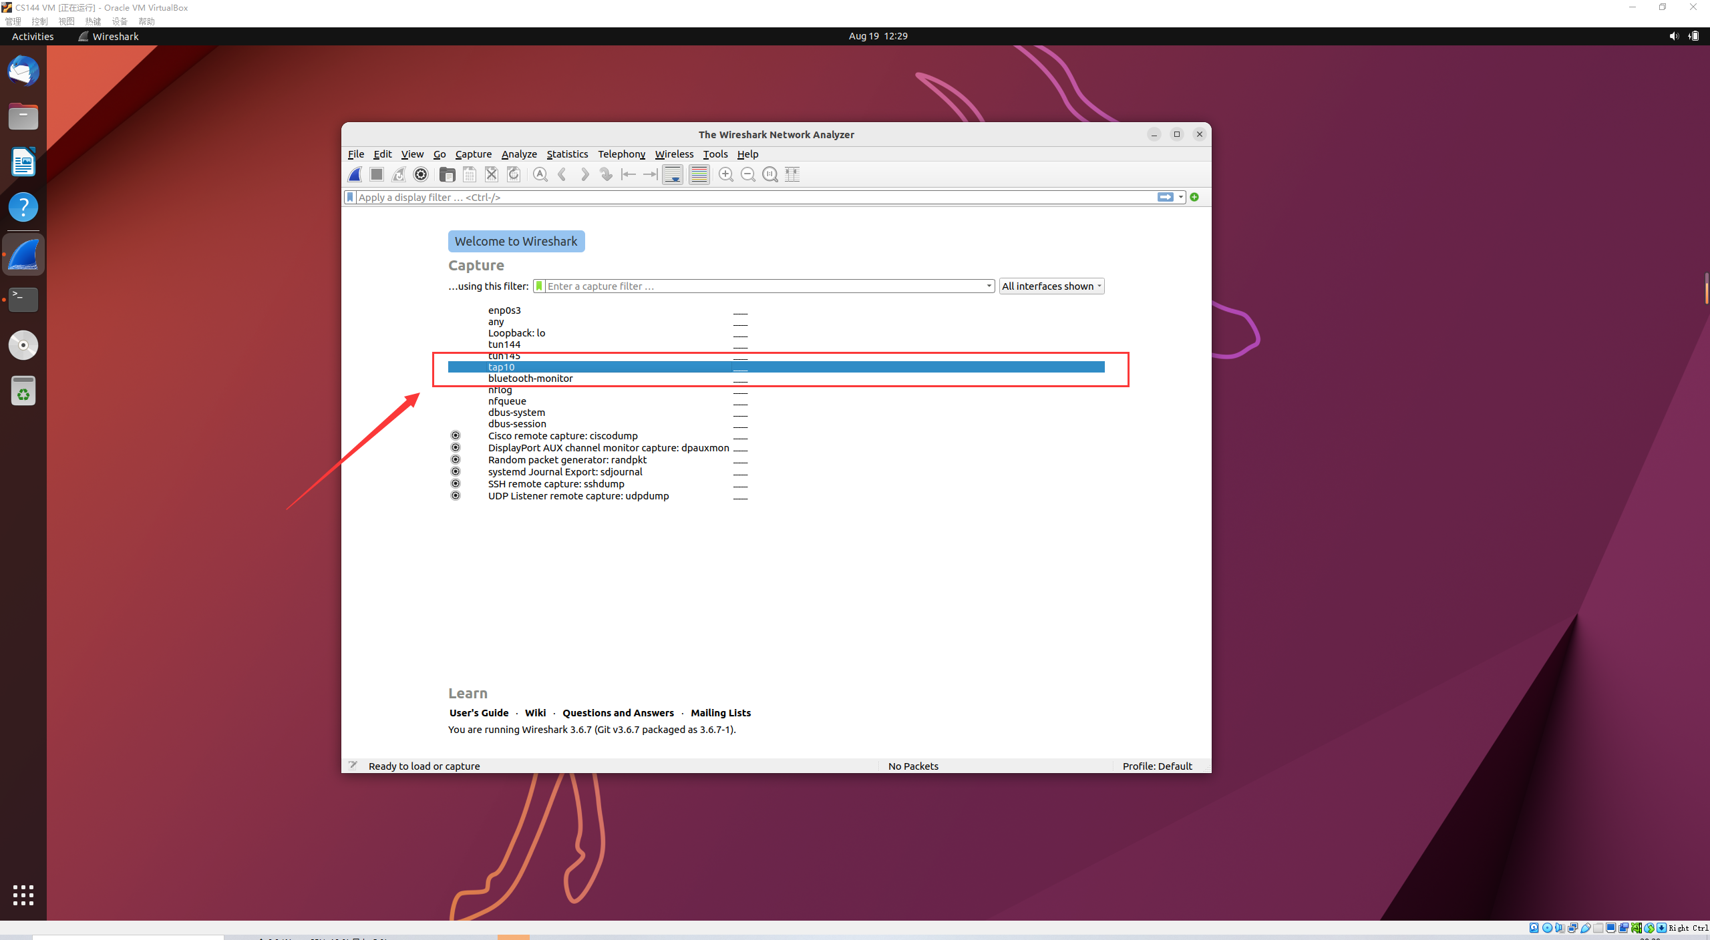Zoom in the main window text
Viewport: 1710px width, 940px height.
click(726, 174)
